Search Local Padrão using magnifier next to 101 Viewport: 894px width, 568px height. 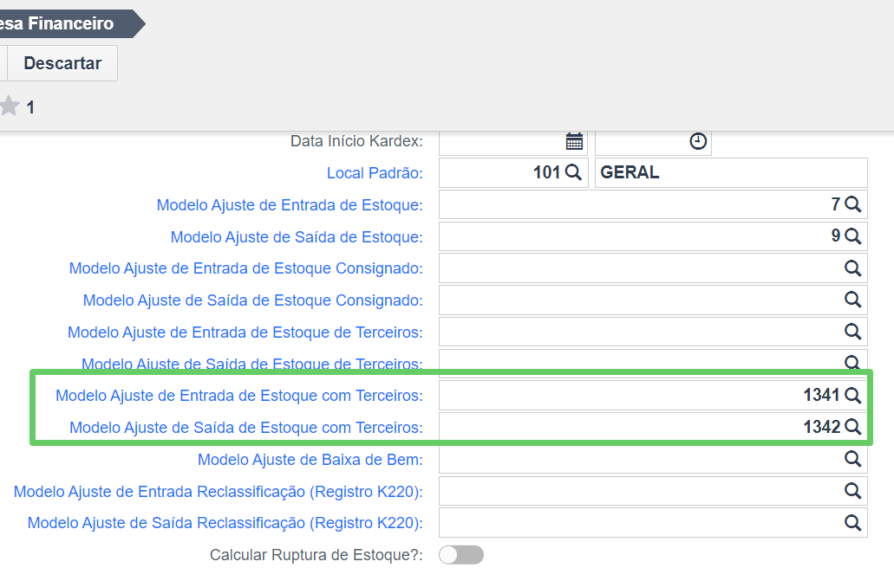pyautogui.click(x=573, y=172)
